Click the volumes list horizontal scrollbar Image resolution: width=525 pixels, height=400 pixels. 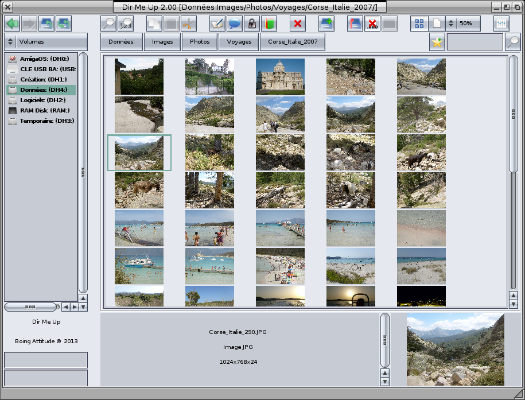click(x=31, y=307)
